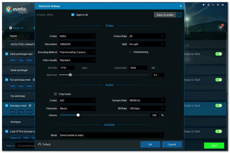Viewport: 230px width, 153px height.
Task: Disable the Krampus task toggle switch
Action: [x=218, y=106]
